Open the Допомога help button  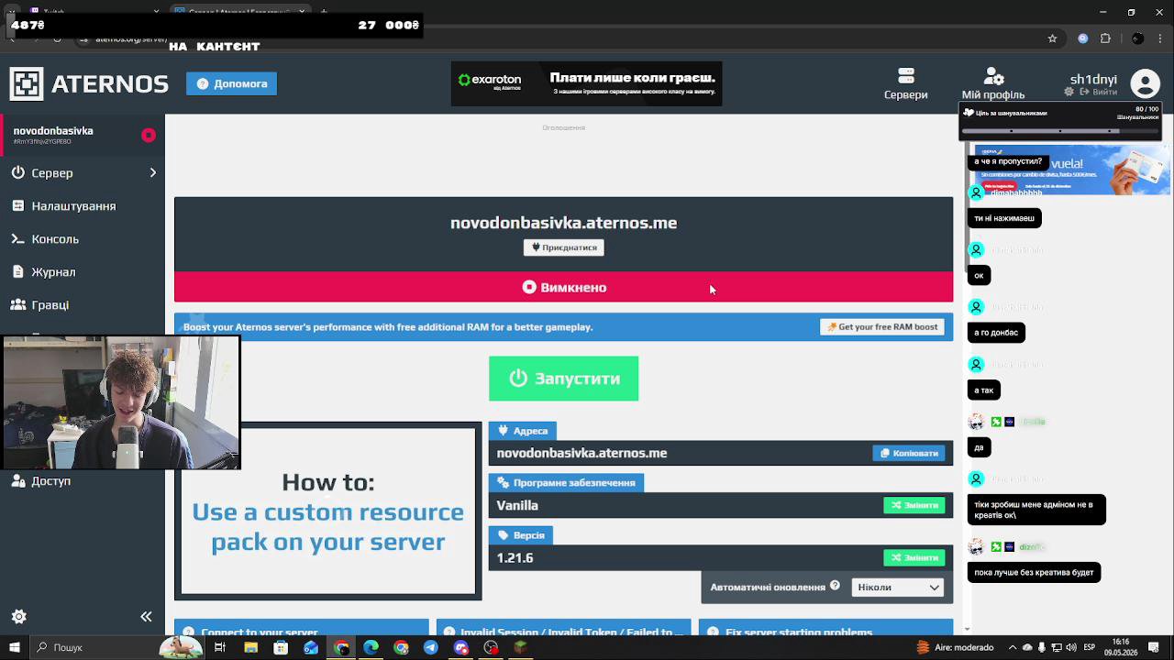click(x=231, y=83)
